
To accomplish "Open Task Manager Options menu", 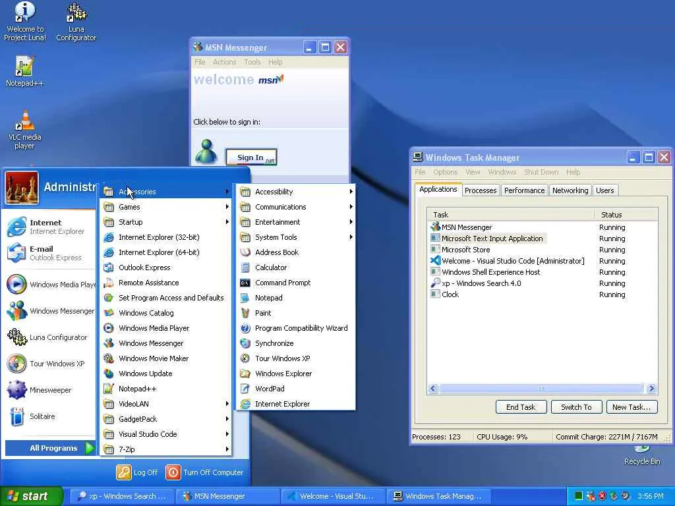I will coord(445,172).
